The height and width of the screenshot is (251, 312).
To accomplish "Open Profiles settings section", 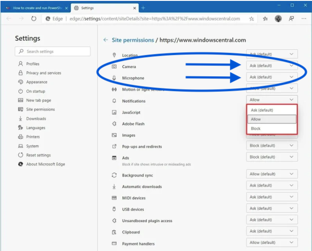I will click(x=29, y=64).
